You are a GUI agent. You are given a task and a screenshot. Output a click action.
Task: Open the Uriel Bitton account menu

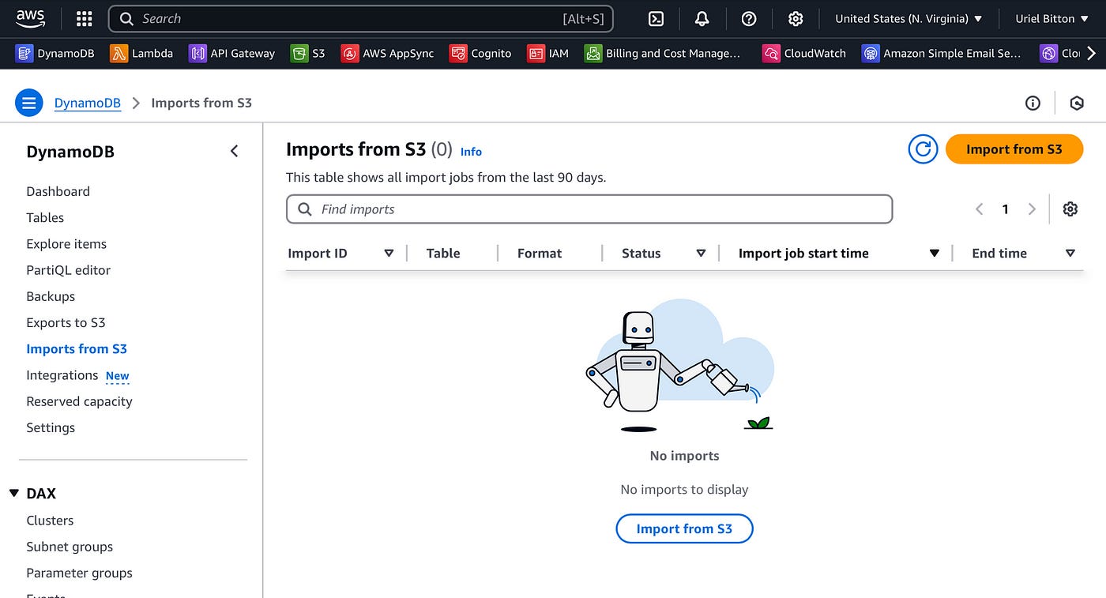click(1052, 19)
